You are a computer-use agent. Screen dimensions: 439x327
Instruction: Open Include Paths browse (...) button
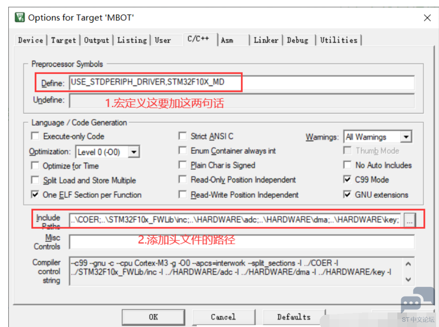pyautogui.click(x=409, y=220)
